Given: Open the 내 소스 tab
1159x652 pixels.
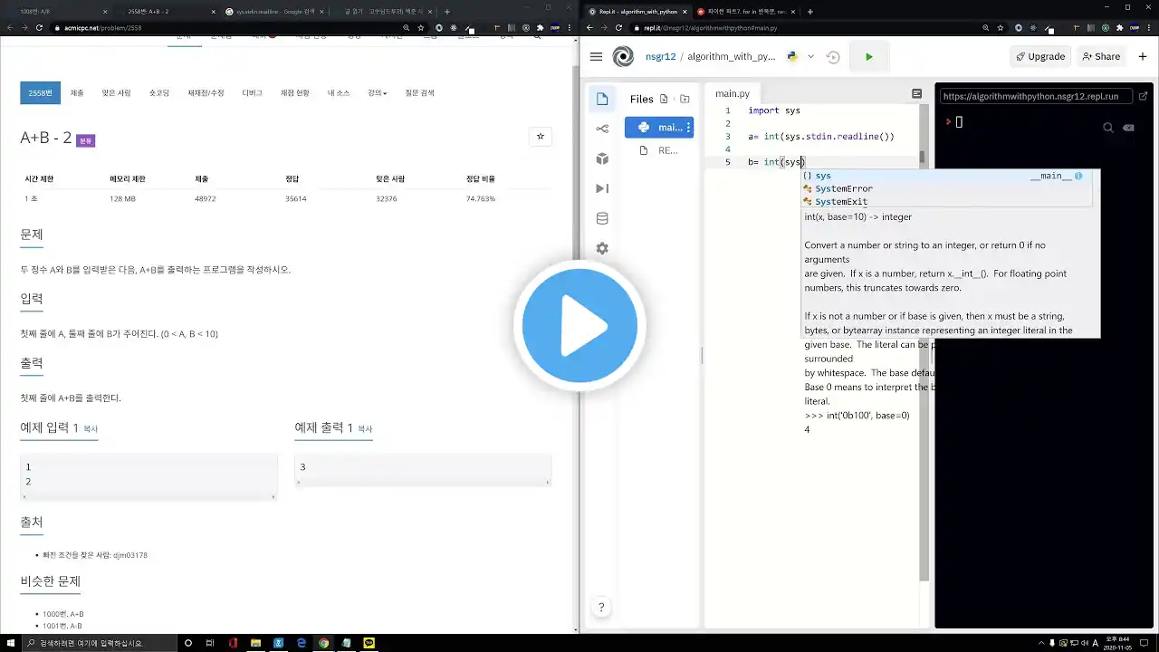Looking at the screenshot, I should click(339, 92).
